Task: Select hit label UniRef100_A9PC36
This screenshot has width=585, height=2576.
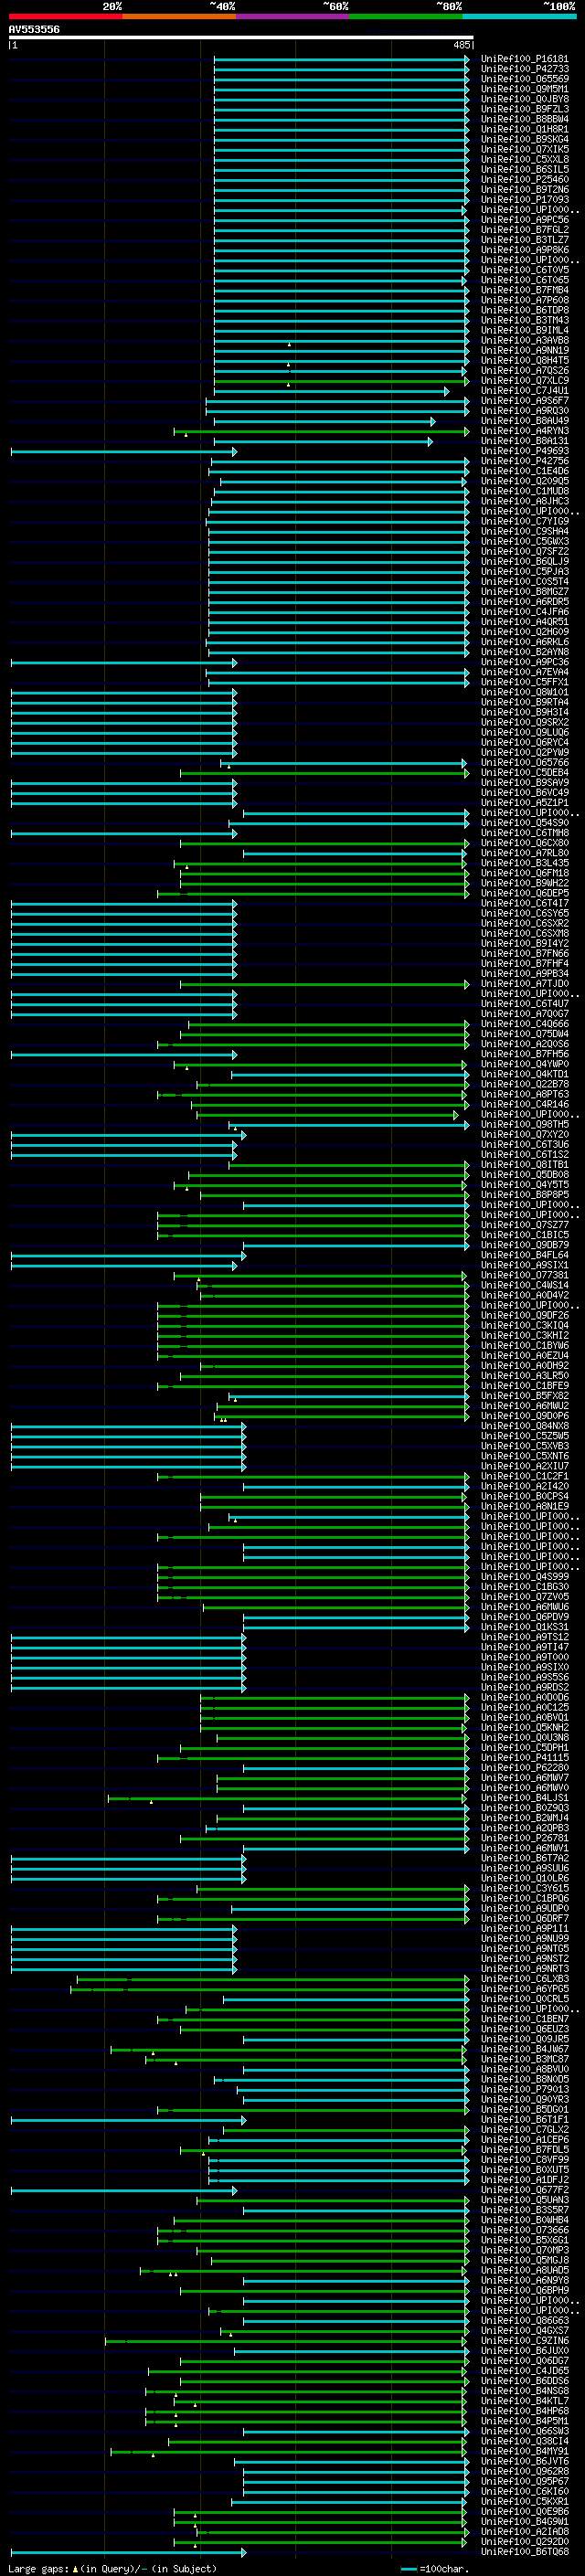Action: click(x=524, y=662)
